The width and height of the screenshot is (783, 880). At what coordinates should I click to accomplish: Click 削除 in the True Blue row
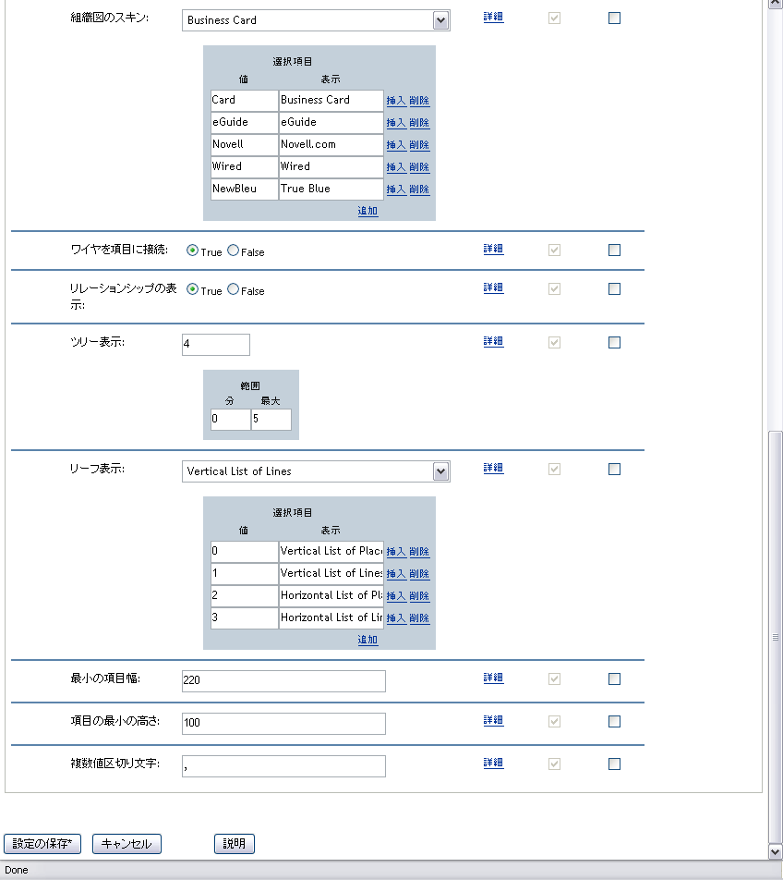[419, 189]
